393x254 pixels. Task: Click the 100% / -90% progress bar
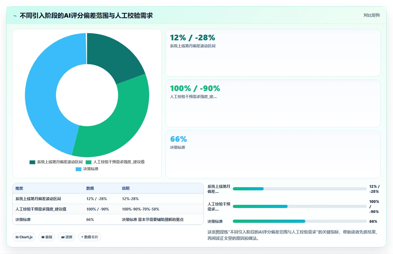(300, 206)
